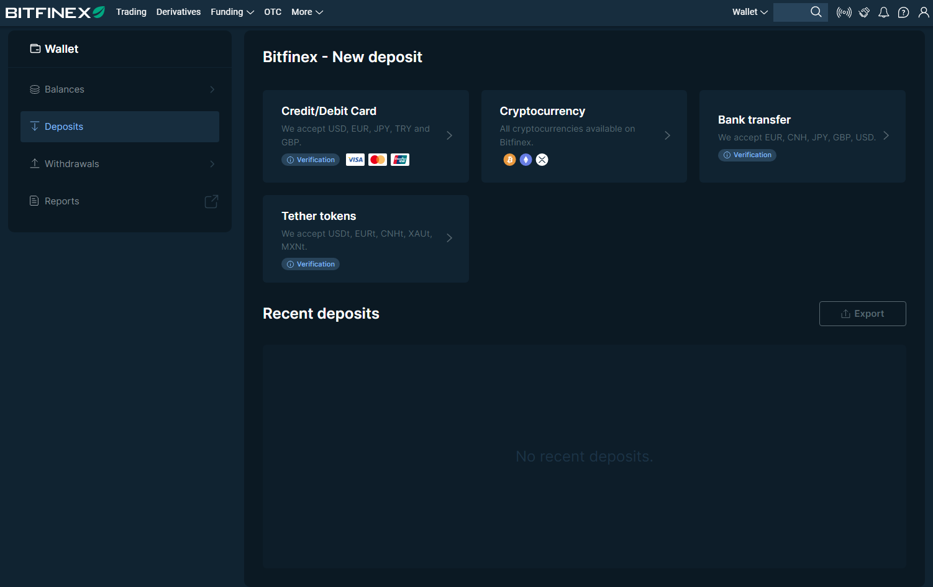Click Verification badge under Tether tokens
Screen dimensions: 933x587
coord(311,264)
